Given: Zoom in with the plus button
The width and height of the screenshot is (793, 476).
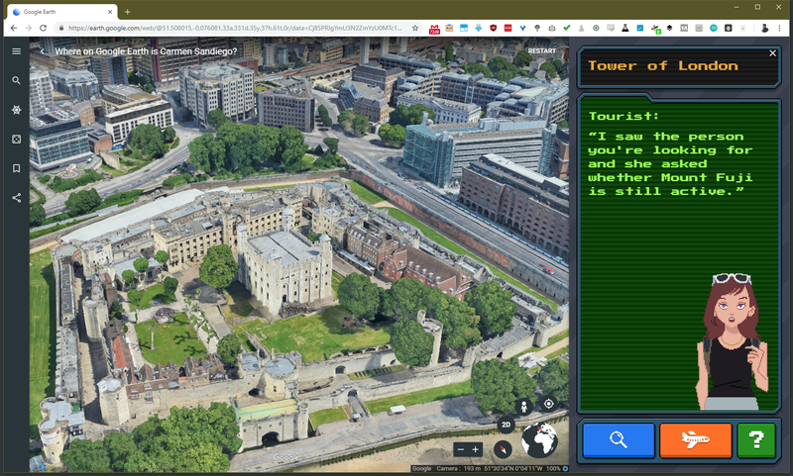Looking at the screenshot, I should pyautogui.click(x=476, y=449).
